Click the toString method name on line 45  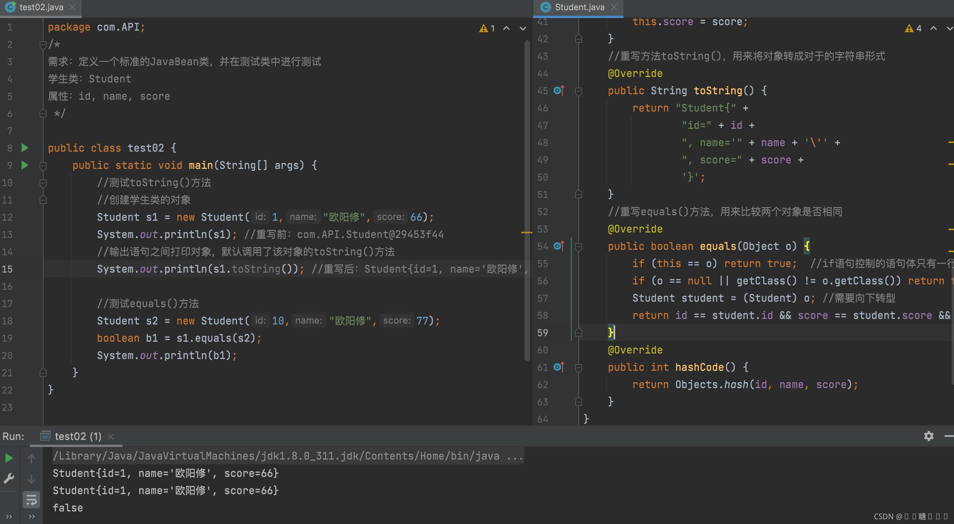click(718, 91)
